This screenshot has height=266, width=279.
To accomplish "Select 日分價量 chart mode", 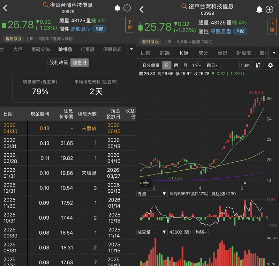I will [151, 65].
